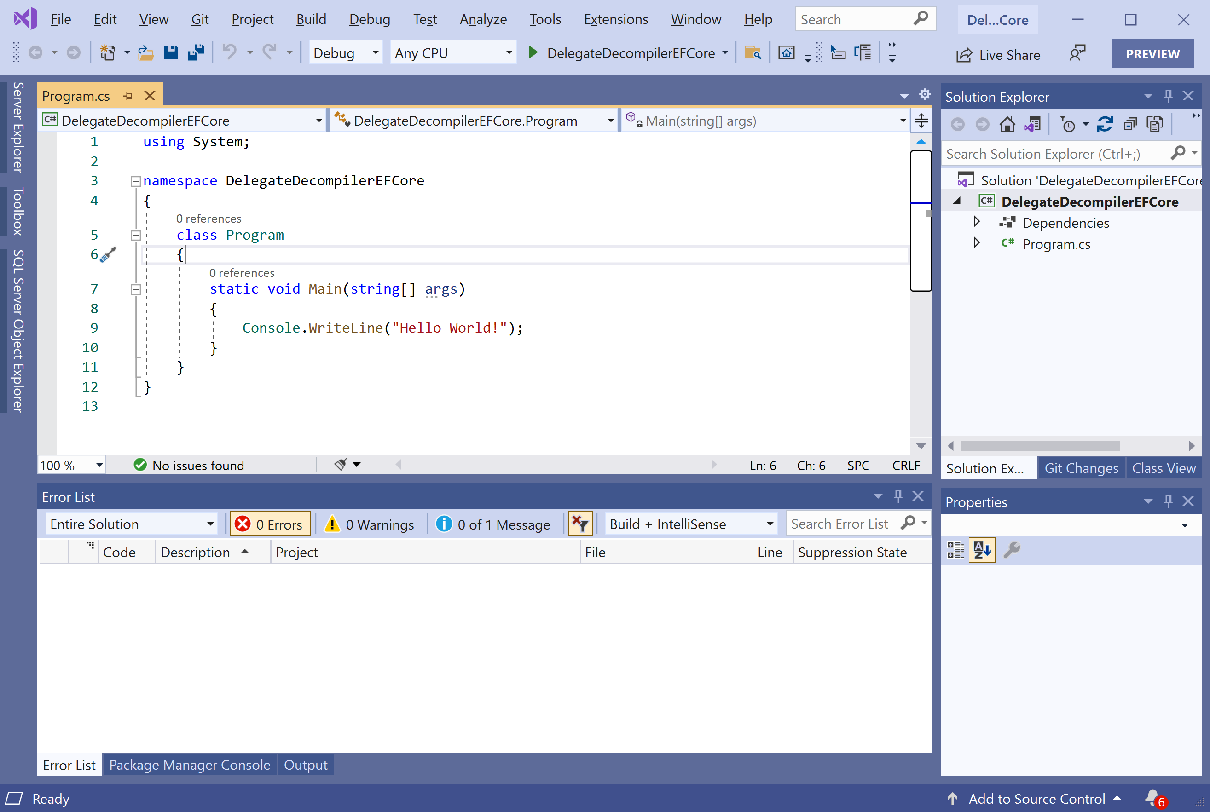The image size is (1210, 812).
Task: Open the Debug configuration dropdown
Action: (x=346, y=53)
